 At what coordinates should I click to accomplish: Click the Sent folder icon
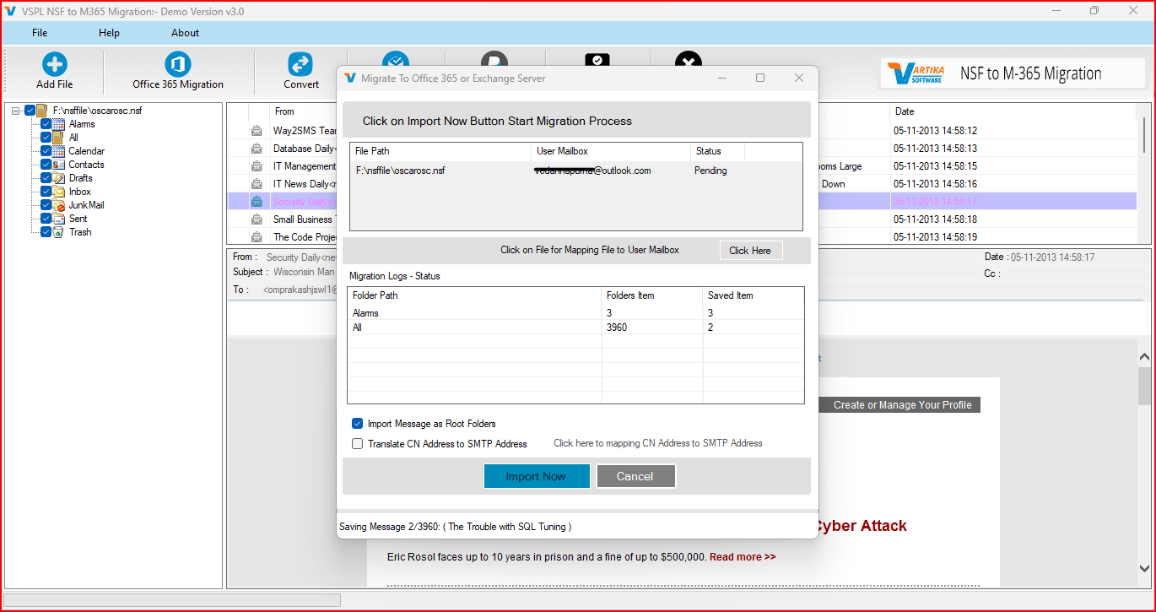coord(59,219)
